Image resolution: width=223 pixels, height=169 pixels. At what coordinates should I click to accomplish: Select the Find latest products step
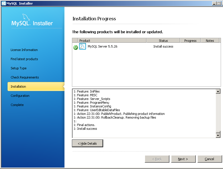[24, 59]
